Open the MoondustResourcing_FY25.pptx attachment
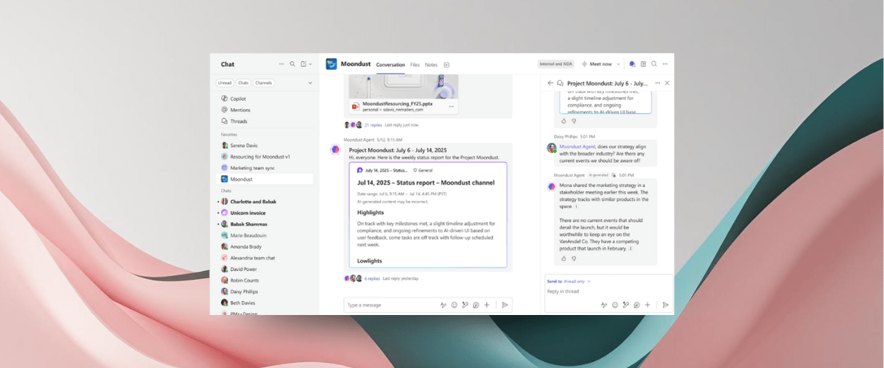 point(404,107)
